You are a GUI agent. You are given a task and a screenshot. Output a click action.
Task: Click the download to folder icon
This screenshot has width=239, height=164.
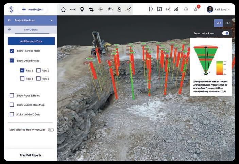(x=159, y=9)
